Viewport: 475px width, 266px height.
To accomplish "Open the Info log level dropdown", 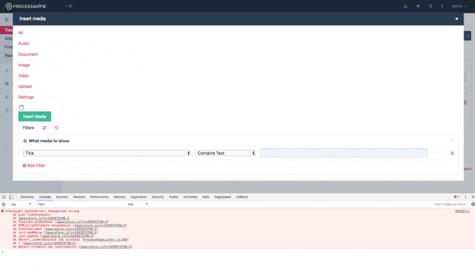I will 138,204.
